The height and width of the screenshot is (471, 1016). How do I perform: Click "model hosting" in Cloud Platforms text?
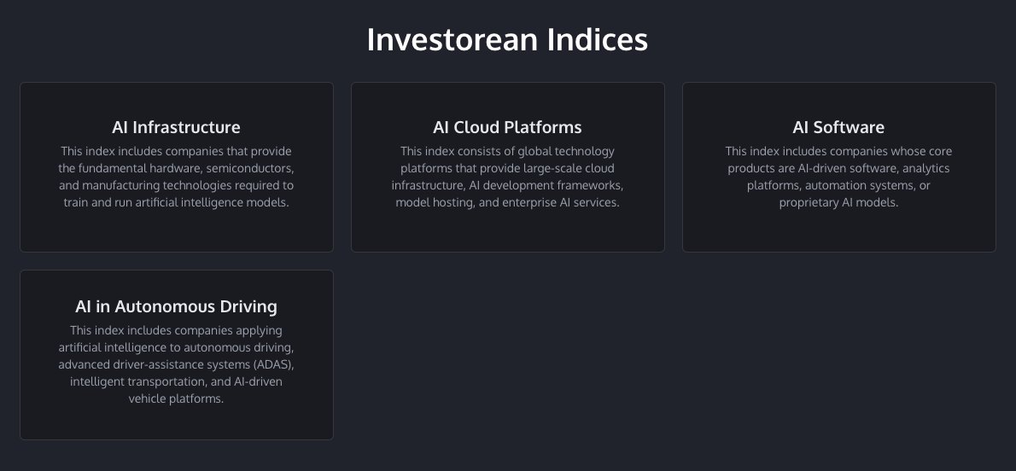click(431, 202)
